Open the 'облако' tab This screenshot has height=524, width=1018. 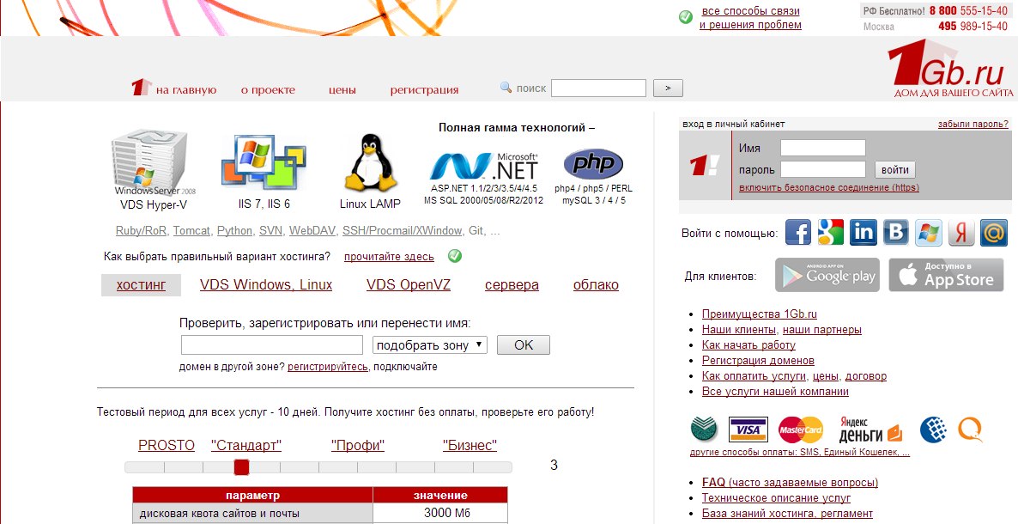pyautogui.click(x=596, y=285)
